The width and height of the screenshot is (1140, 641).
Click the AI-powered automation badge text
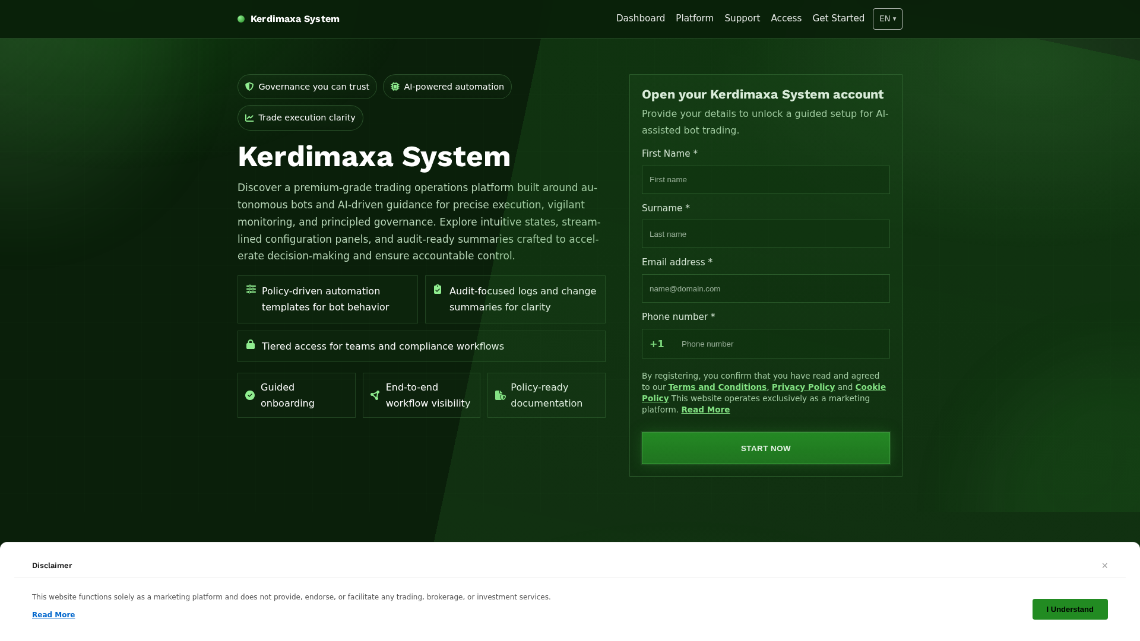(454, 87)
